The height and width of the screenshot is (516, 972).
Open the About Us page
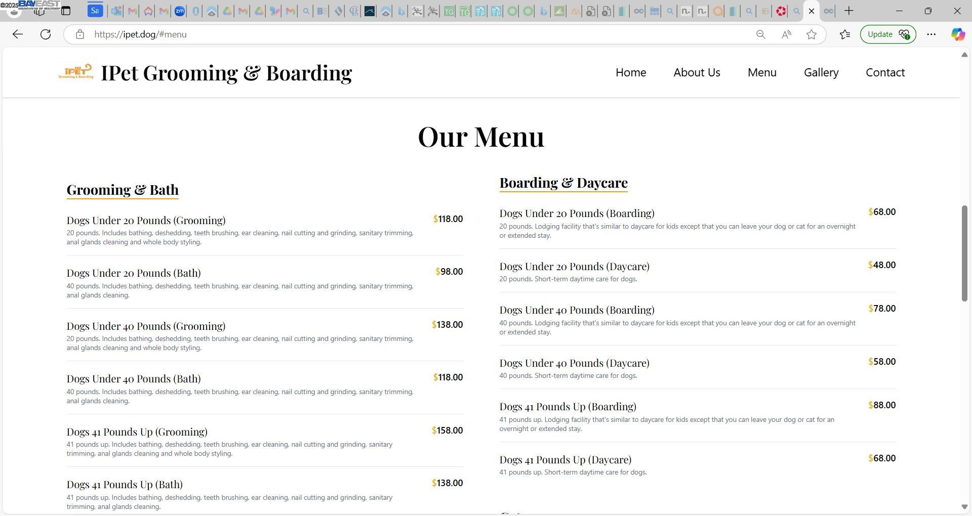[697, 72]
